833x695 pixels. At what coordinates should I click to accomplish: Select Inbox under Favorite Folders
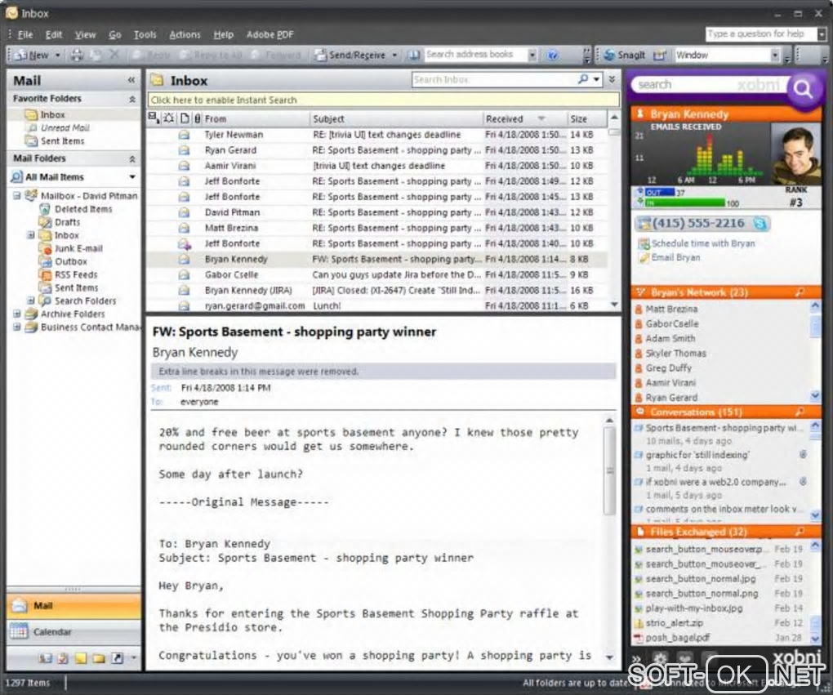click(x=52, y=115)
